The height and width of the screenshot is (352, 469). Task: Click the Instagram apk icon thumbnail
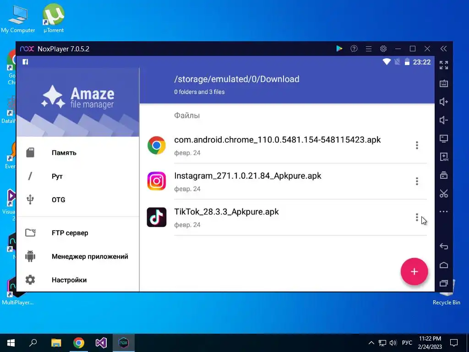(x=157, y=181)
